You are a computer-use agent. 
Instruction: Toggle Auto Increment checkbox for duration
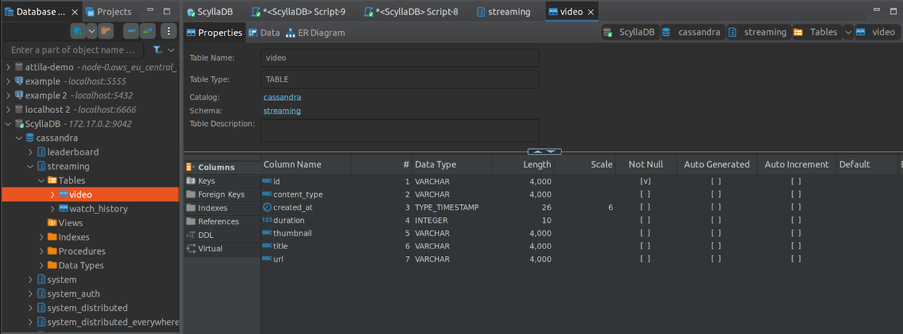(796, 220)
